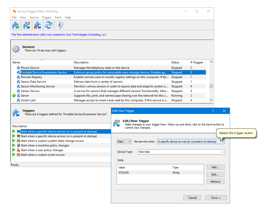Viewport: 271px width, 211px height.
Task: Open the Device Type dropdown showing Hard disk
Action: 223,152
